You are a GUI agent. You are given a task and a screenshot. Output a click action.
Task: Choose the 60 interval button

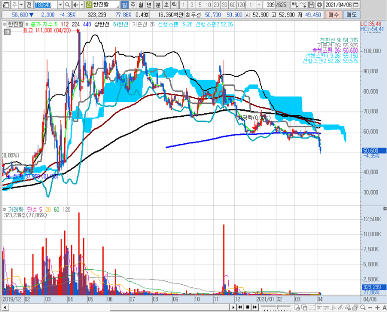[x=233, y=5]
